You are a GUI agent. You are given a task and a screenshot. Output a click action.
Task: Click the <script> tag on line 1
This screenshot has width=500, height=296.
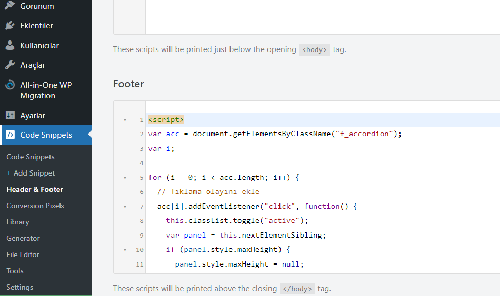pos(166,119)
